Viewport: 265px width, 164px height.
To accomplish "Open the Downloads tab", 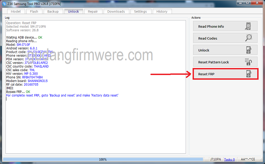I will (116, 12).
